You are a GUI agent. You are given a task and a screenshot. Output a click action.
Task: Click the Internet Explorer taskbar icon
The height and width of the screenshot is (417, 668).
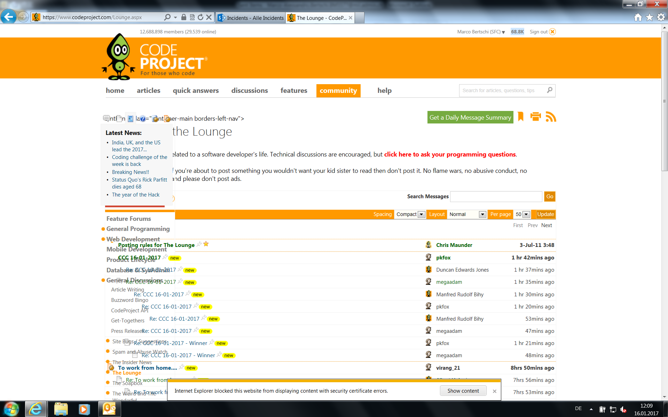(x=36, y=409)
